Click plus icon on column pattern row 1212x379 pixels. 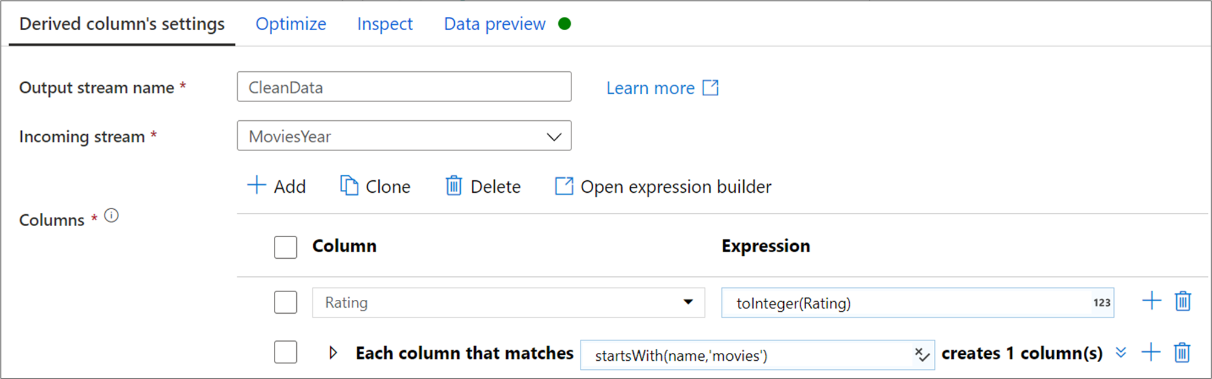coord(1151,352)
